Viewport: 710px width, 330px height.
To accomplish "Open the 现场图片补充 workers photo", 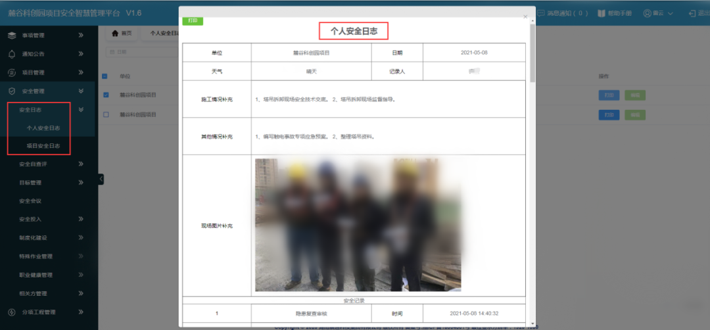I will pyautogui.click(x=358, y=225).
